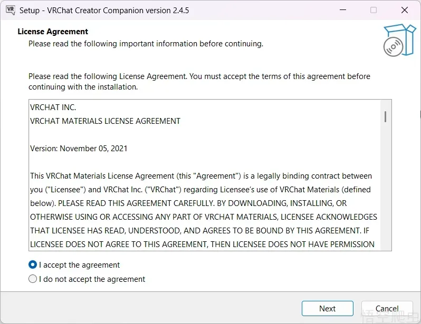
Task: Click the bold "License Agreement" heading
Action: [53, 32]
